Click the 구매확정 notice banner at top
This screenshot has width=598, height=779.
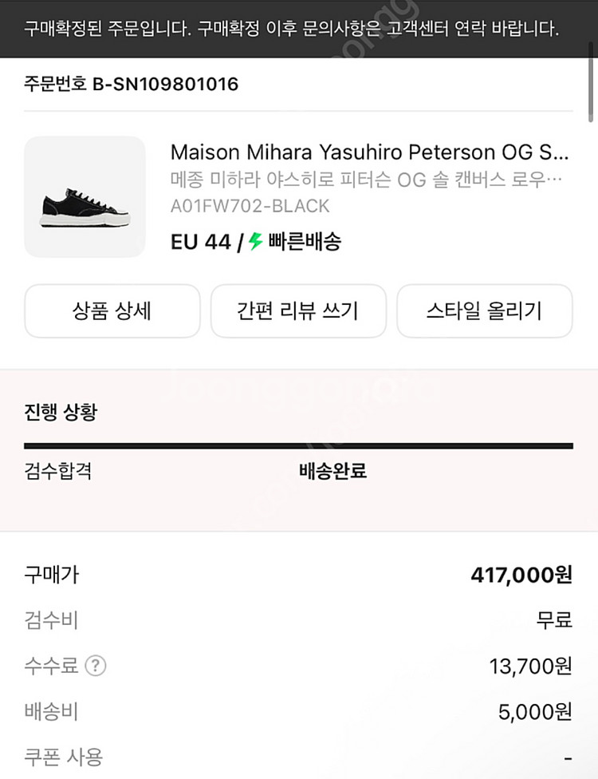point(291,30)
